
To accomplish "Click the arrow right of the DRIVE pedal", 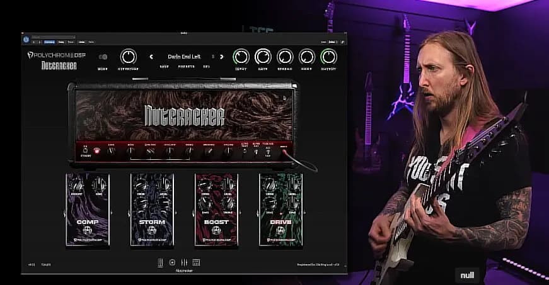I will (x=304, y=213).
